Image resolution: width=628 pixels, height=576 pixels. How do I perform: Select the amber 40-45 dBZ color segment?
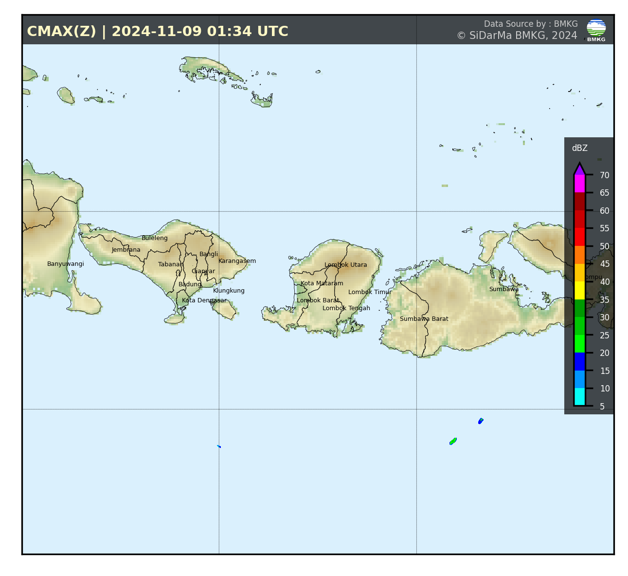pos(579,273)
